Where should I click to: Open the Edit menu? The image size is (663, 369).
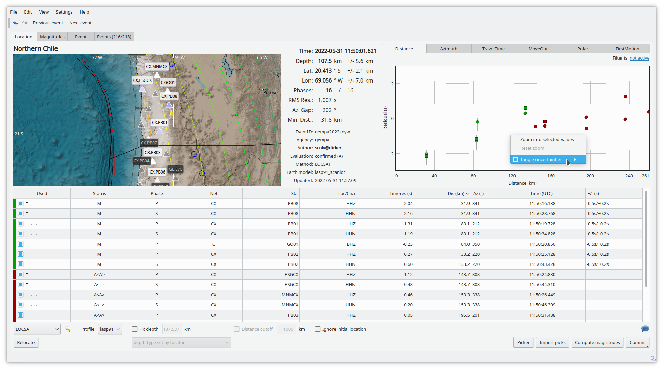point(28,12)
